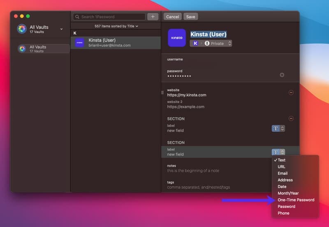Screen dimensions: 329x227
Task: Select URL field type in menu
Action: coord(282,167)
